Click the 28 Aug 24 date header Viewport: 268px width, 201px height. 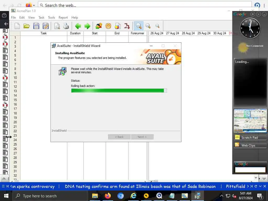point(188,33)
